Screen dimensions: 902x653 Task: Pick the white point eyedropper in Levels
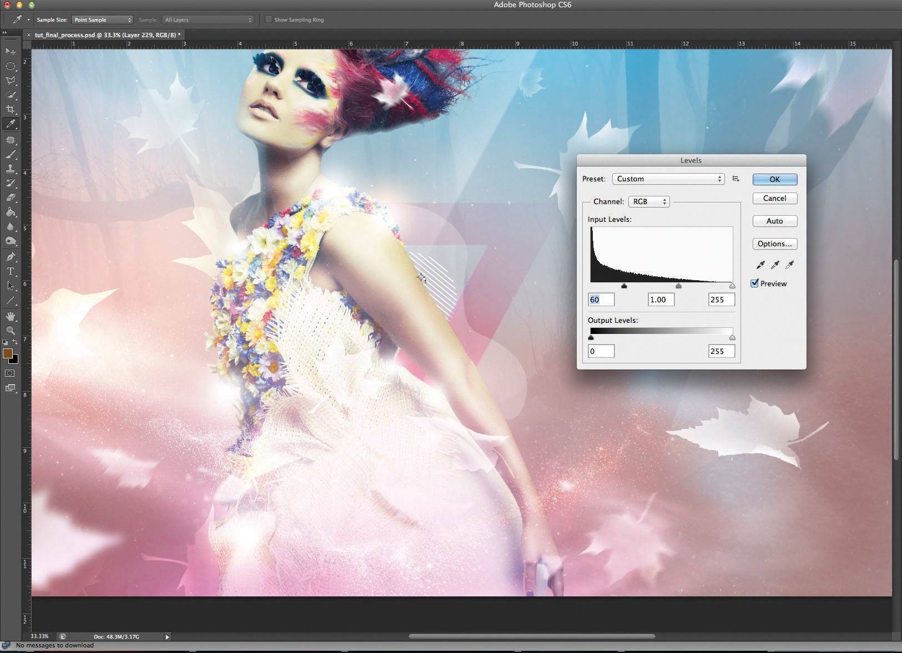(x=789, y=265)
